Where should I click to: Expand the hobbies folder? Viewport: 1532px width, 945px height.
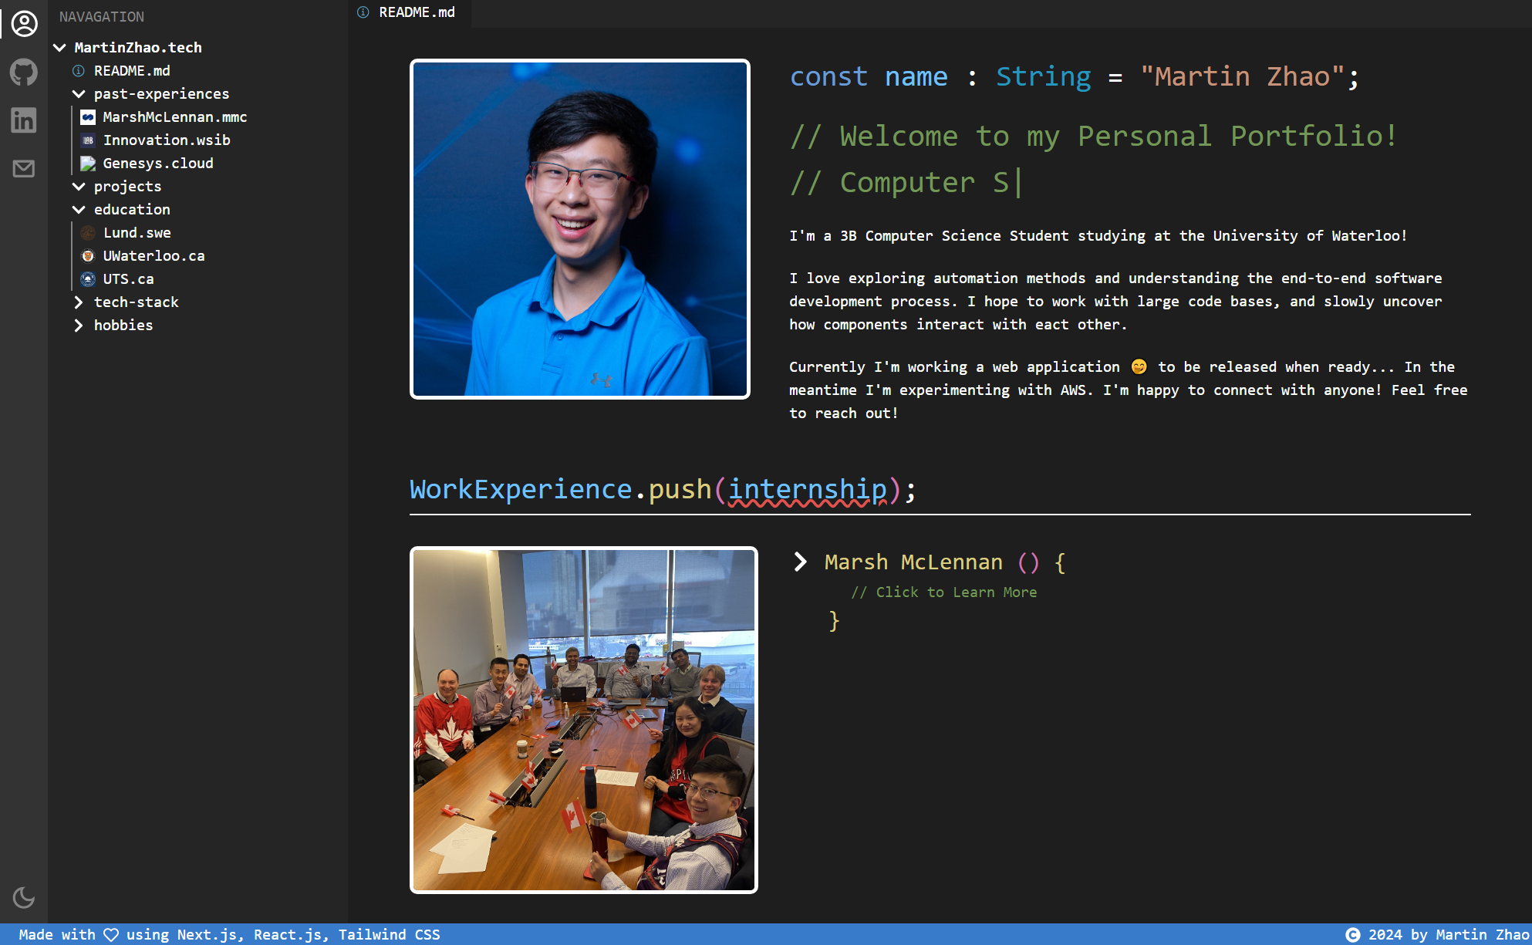tap(79, 326)
